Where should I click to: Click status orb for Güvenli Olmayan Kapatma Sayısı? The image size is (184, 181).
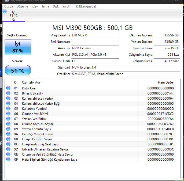(x=8, y=149)
